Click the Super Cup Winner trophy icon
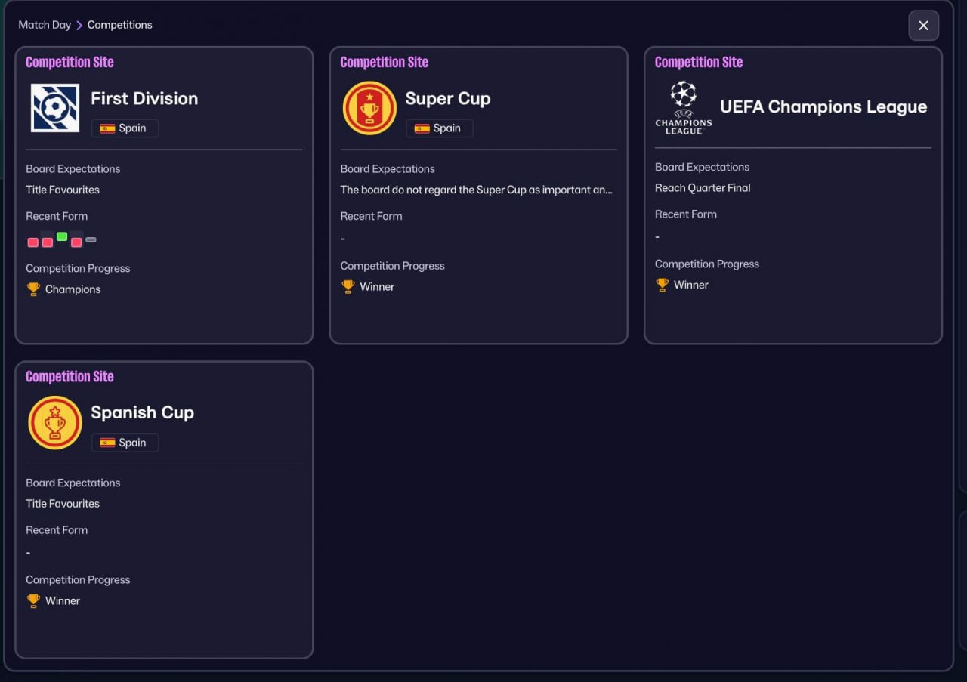967x682 pixels. pyautogui.click(x=348, y=287)
